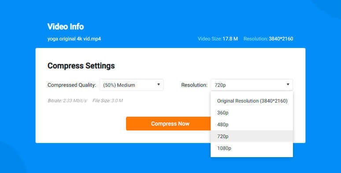Click the 3840*2160 resolution value in header
341x173 pixels.
pos(281,39)
